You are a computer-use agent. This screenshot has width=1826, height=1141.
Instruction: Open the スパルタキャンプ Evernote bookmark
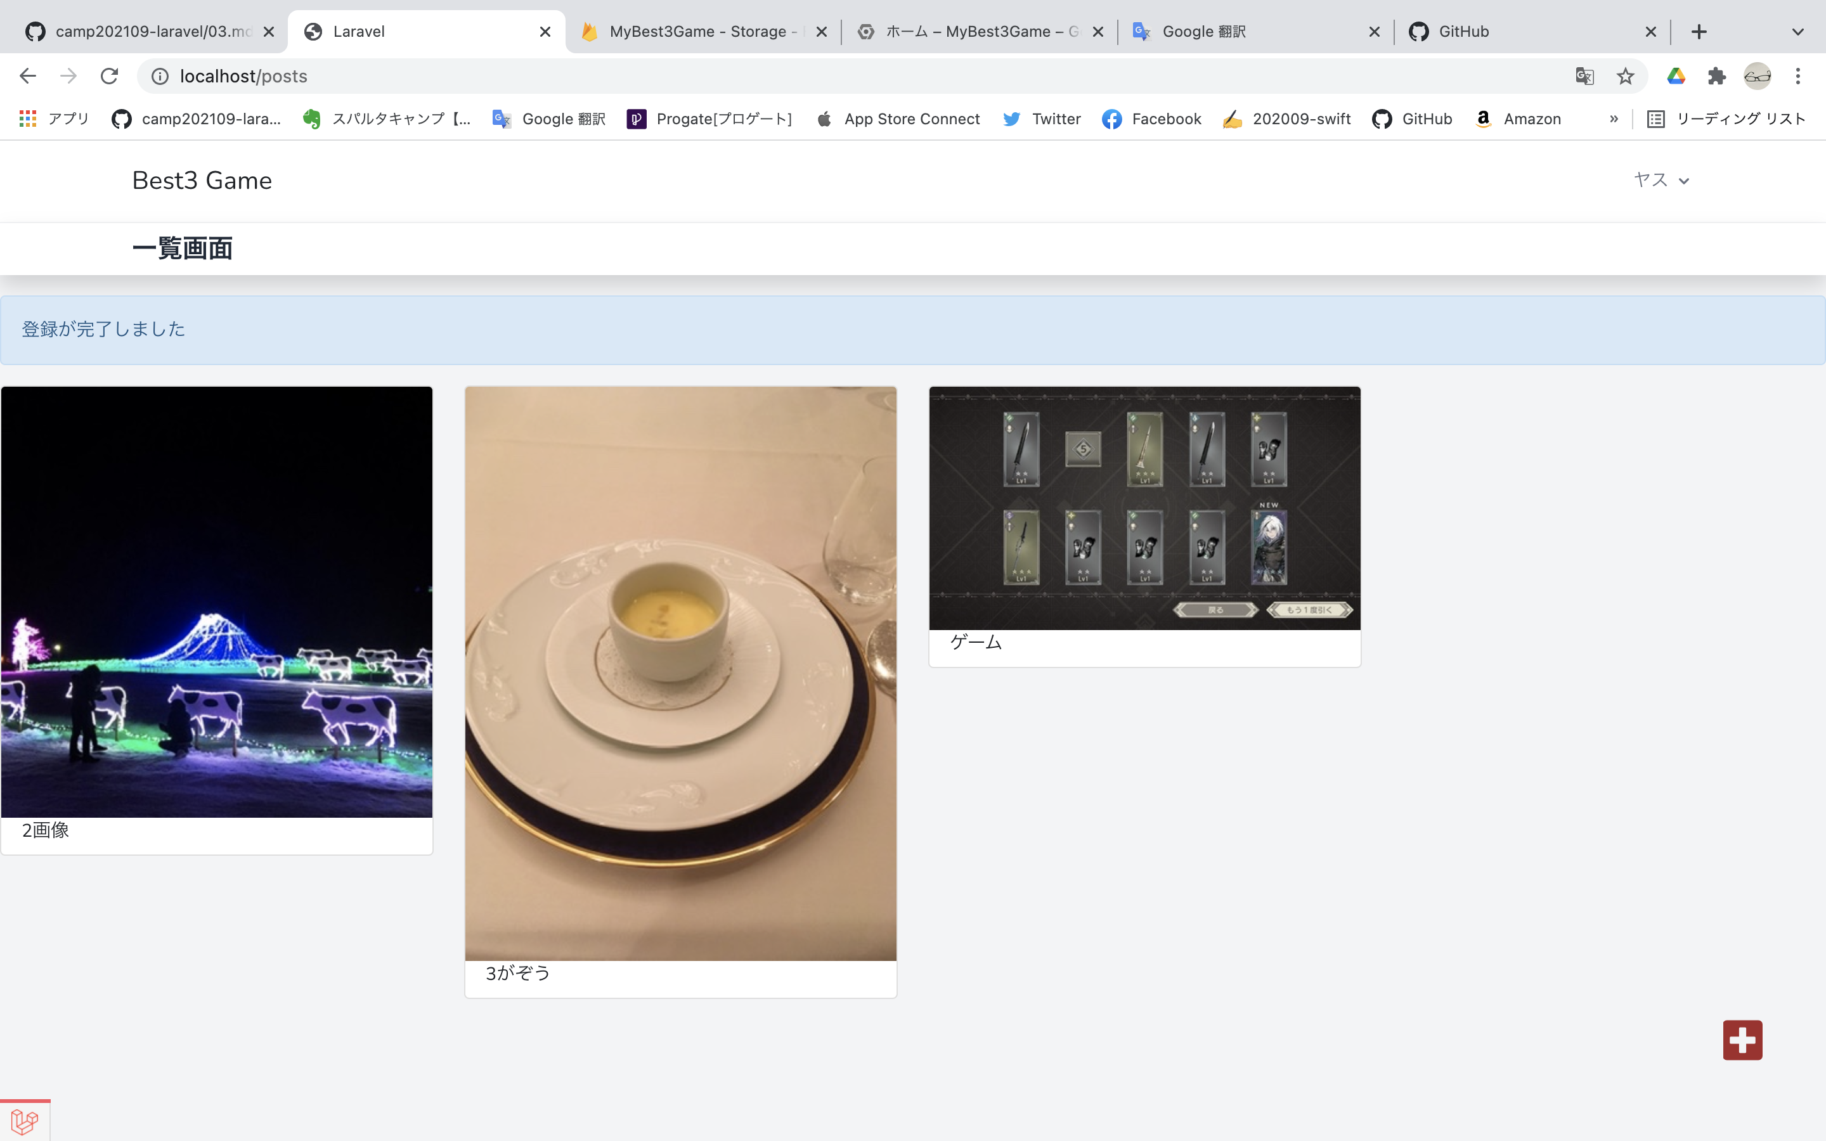[x=386, y=119]
